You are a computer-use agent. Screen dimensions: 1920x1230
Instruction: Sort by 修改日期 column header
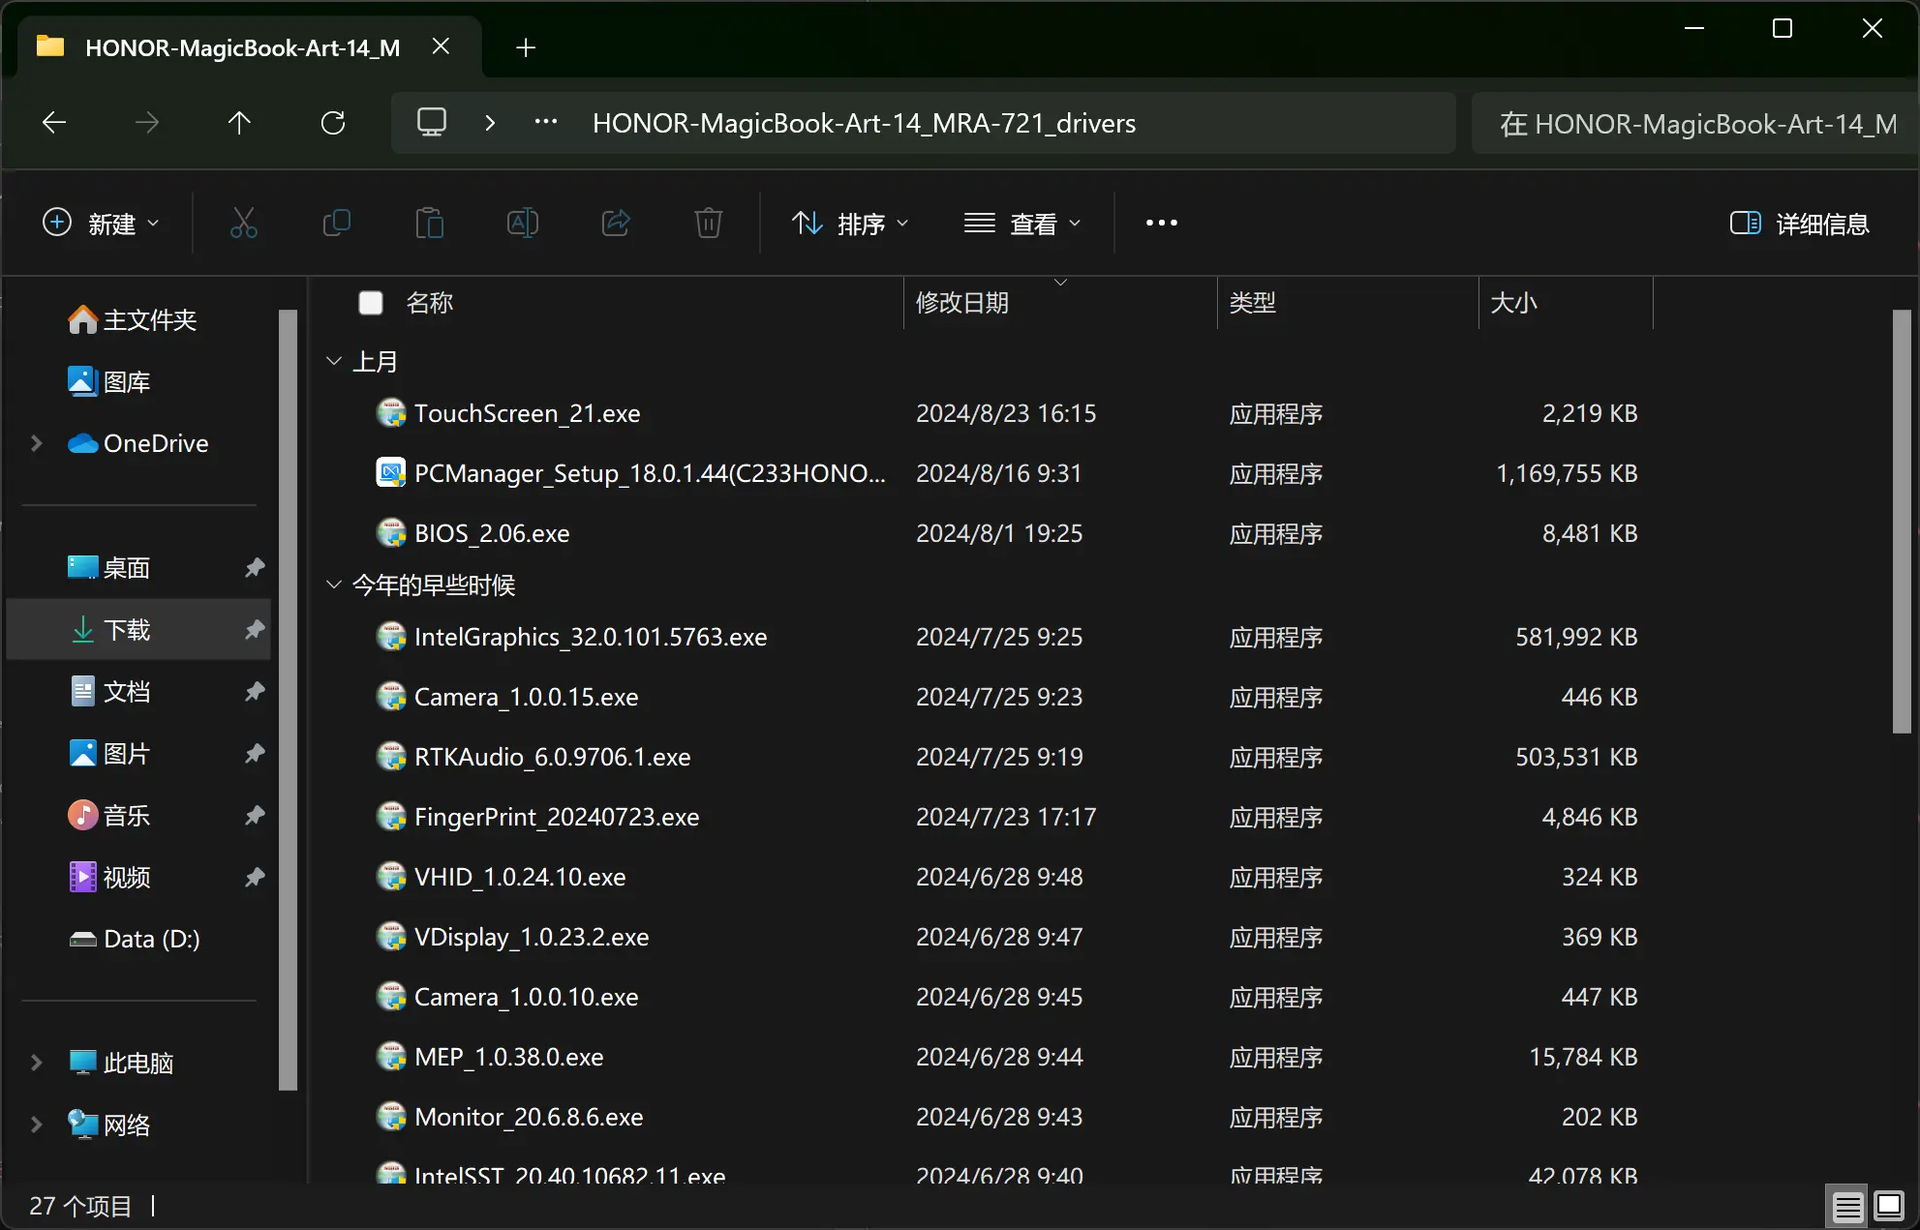tap(962, 303)
